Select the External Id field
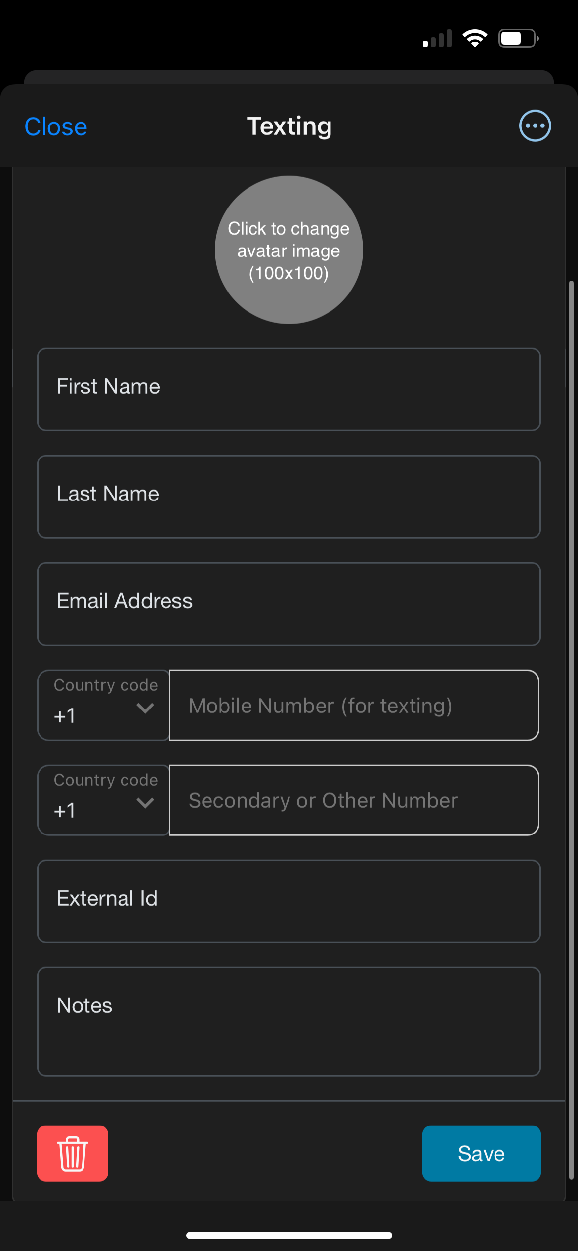 point(289,901)
